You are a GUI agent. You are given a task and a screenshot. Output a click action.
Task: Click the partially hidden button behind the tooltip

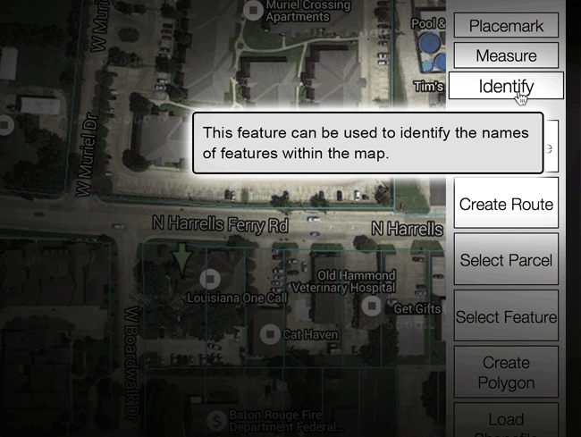552,147
